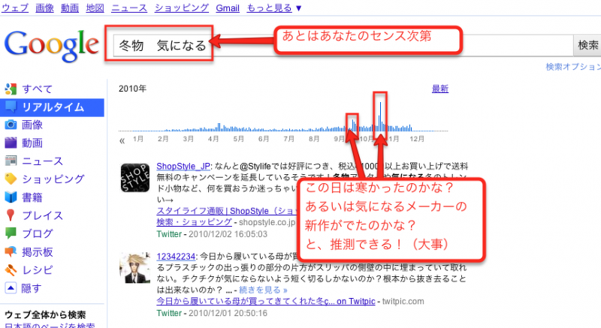The image size is (601, 328).
Task: Go back with the « timeline arrow
Action: (122, 140)
